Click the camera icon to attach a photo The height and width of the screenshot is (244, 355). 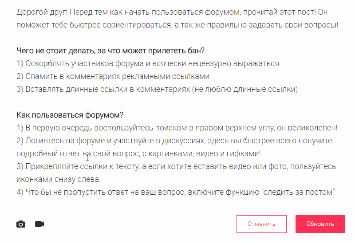coord(21,224)
